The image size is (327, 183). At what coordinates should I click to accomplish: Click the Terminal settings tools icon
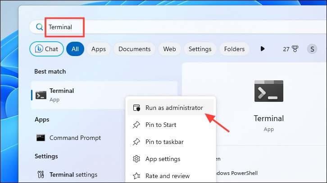pyautogui.click(x=41, y=174)
